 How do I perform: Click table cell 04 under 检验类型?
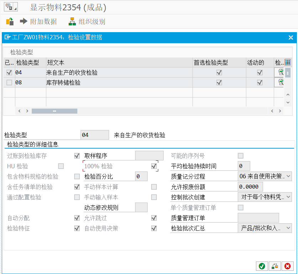click(x=30, y=73)
